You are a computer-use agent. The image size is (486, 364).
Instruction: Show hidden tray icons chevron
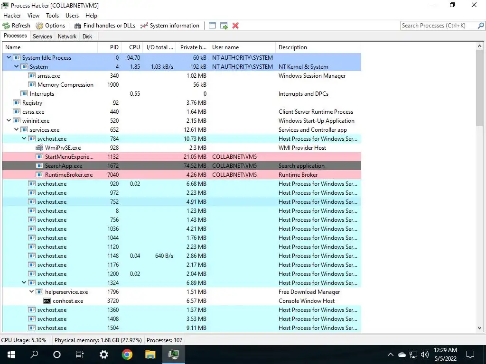pyautogui.click(x=391, y=355)
